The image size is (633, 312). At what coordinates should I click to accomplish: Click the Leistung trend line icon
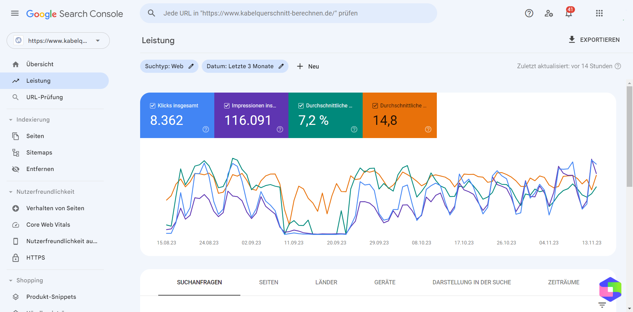15,81
